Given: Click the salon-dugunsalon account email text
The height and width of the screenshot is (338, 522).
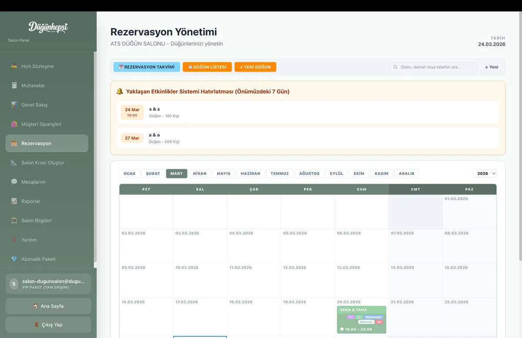Looking at the screenshot, I should coord(54,281).
